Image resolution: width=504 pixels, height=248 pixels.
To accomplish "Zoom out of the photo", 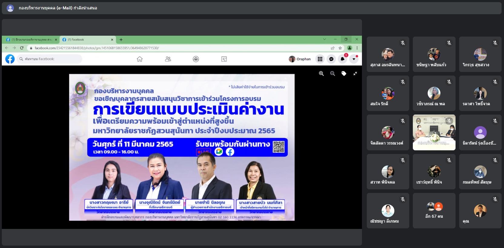I will coord(333,73).
